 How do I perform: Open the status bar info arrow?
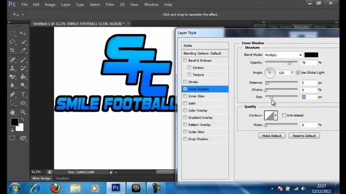111,172
